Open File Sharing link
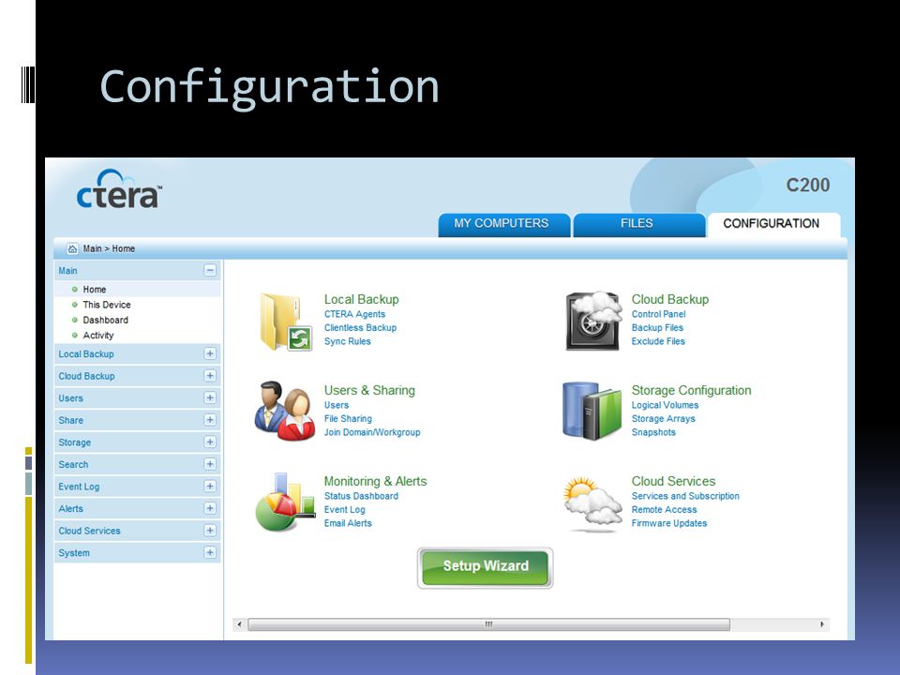This screenshot has height=675, width=900. 348,419
